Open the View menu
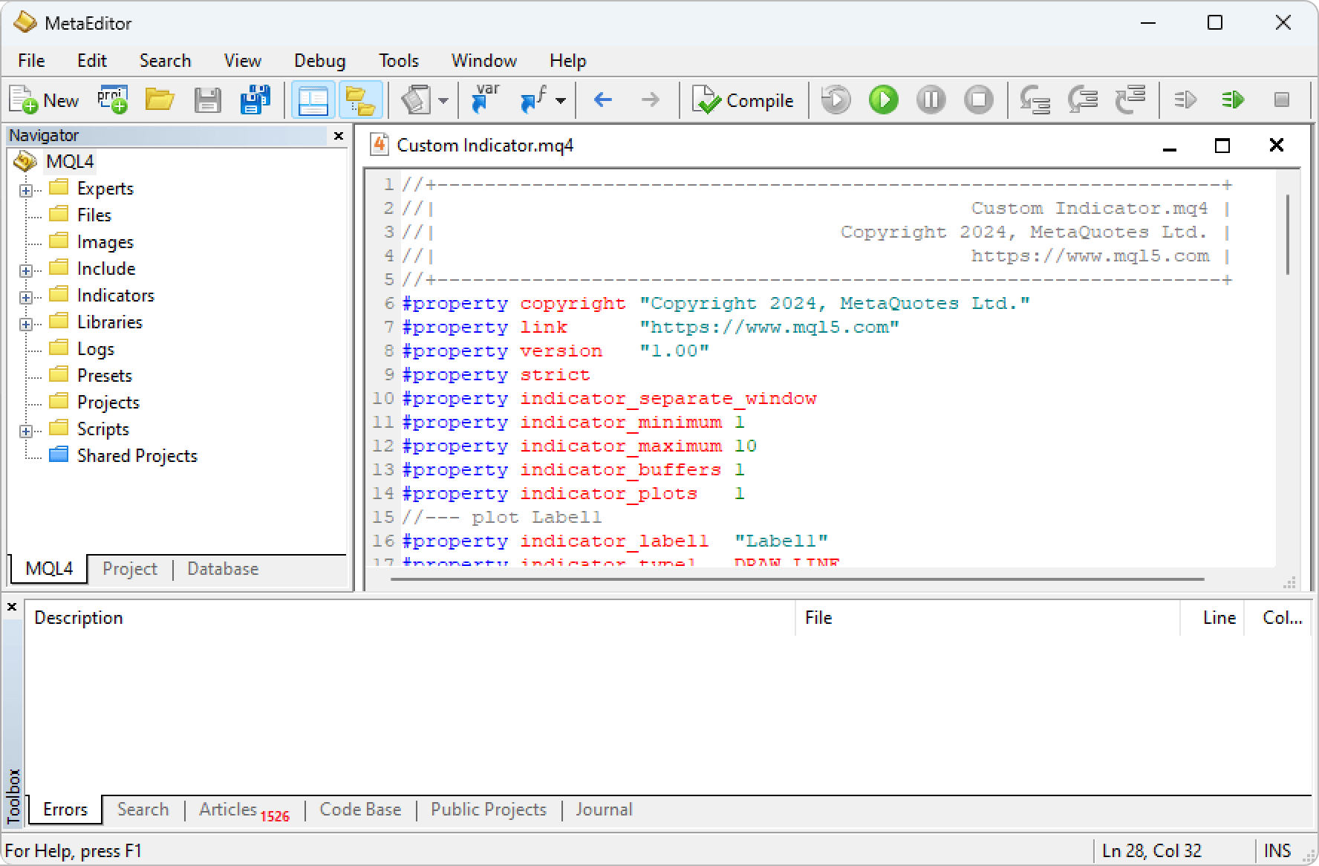 point(242,61)
